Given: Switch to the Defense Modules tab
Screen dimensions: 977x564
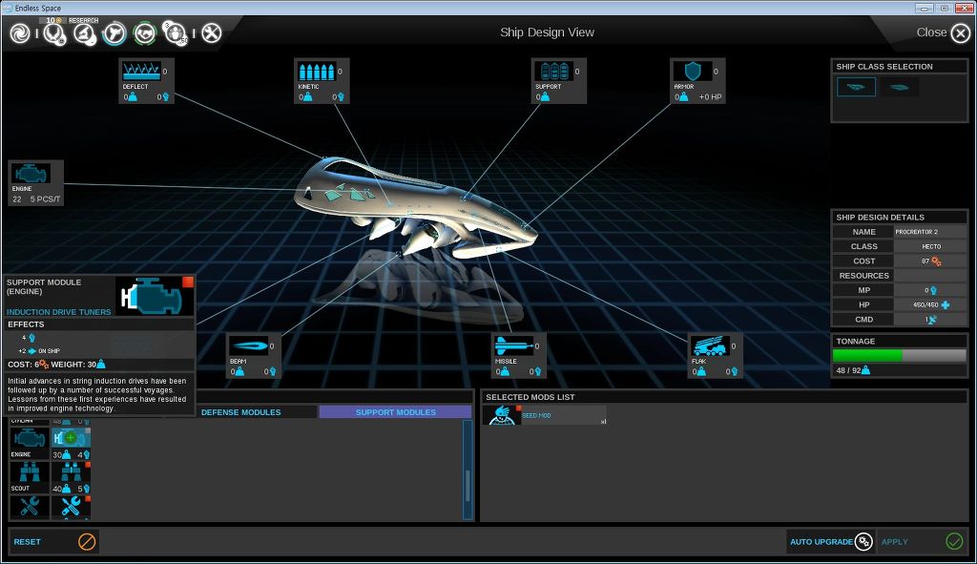Looking at the screenshot, I should point(240,412).
